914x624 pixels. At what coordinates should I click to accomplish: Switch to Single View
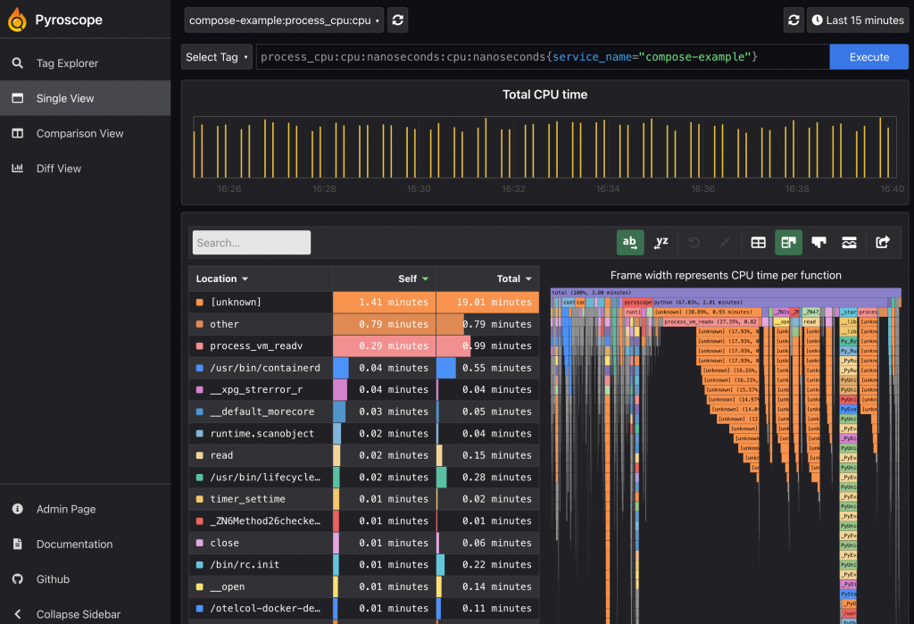(x=85, y=98)
